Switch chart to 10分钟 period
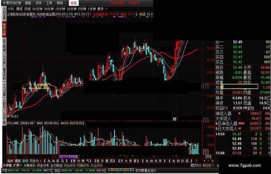 (72, 9)
